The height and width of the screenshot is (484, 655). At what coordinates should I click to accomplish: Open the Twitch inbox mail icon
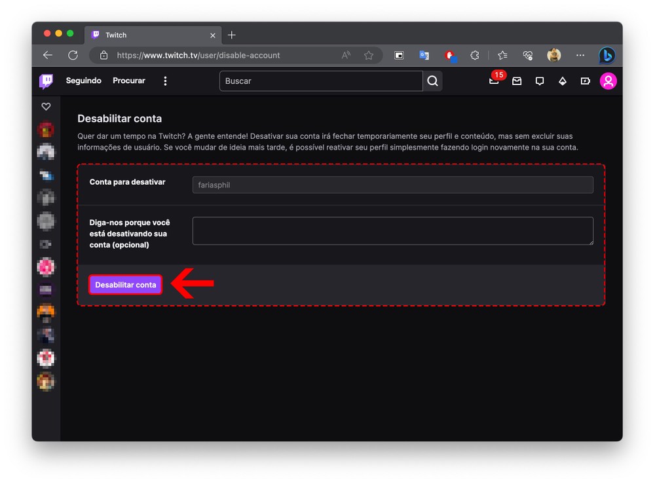coord(517,81)
